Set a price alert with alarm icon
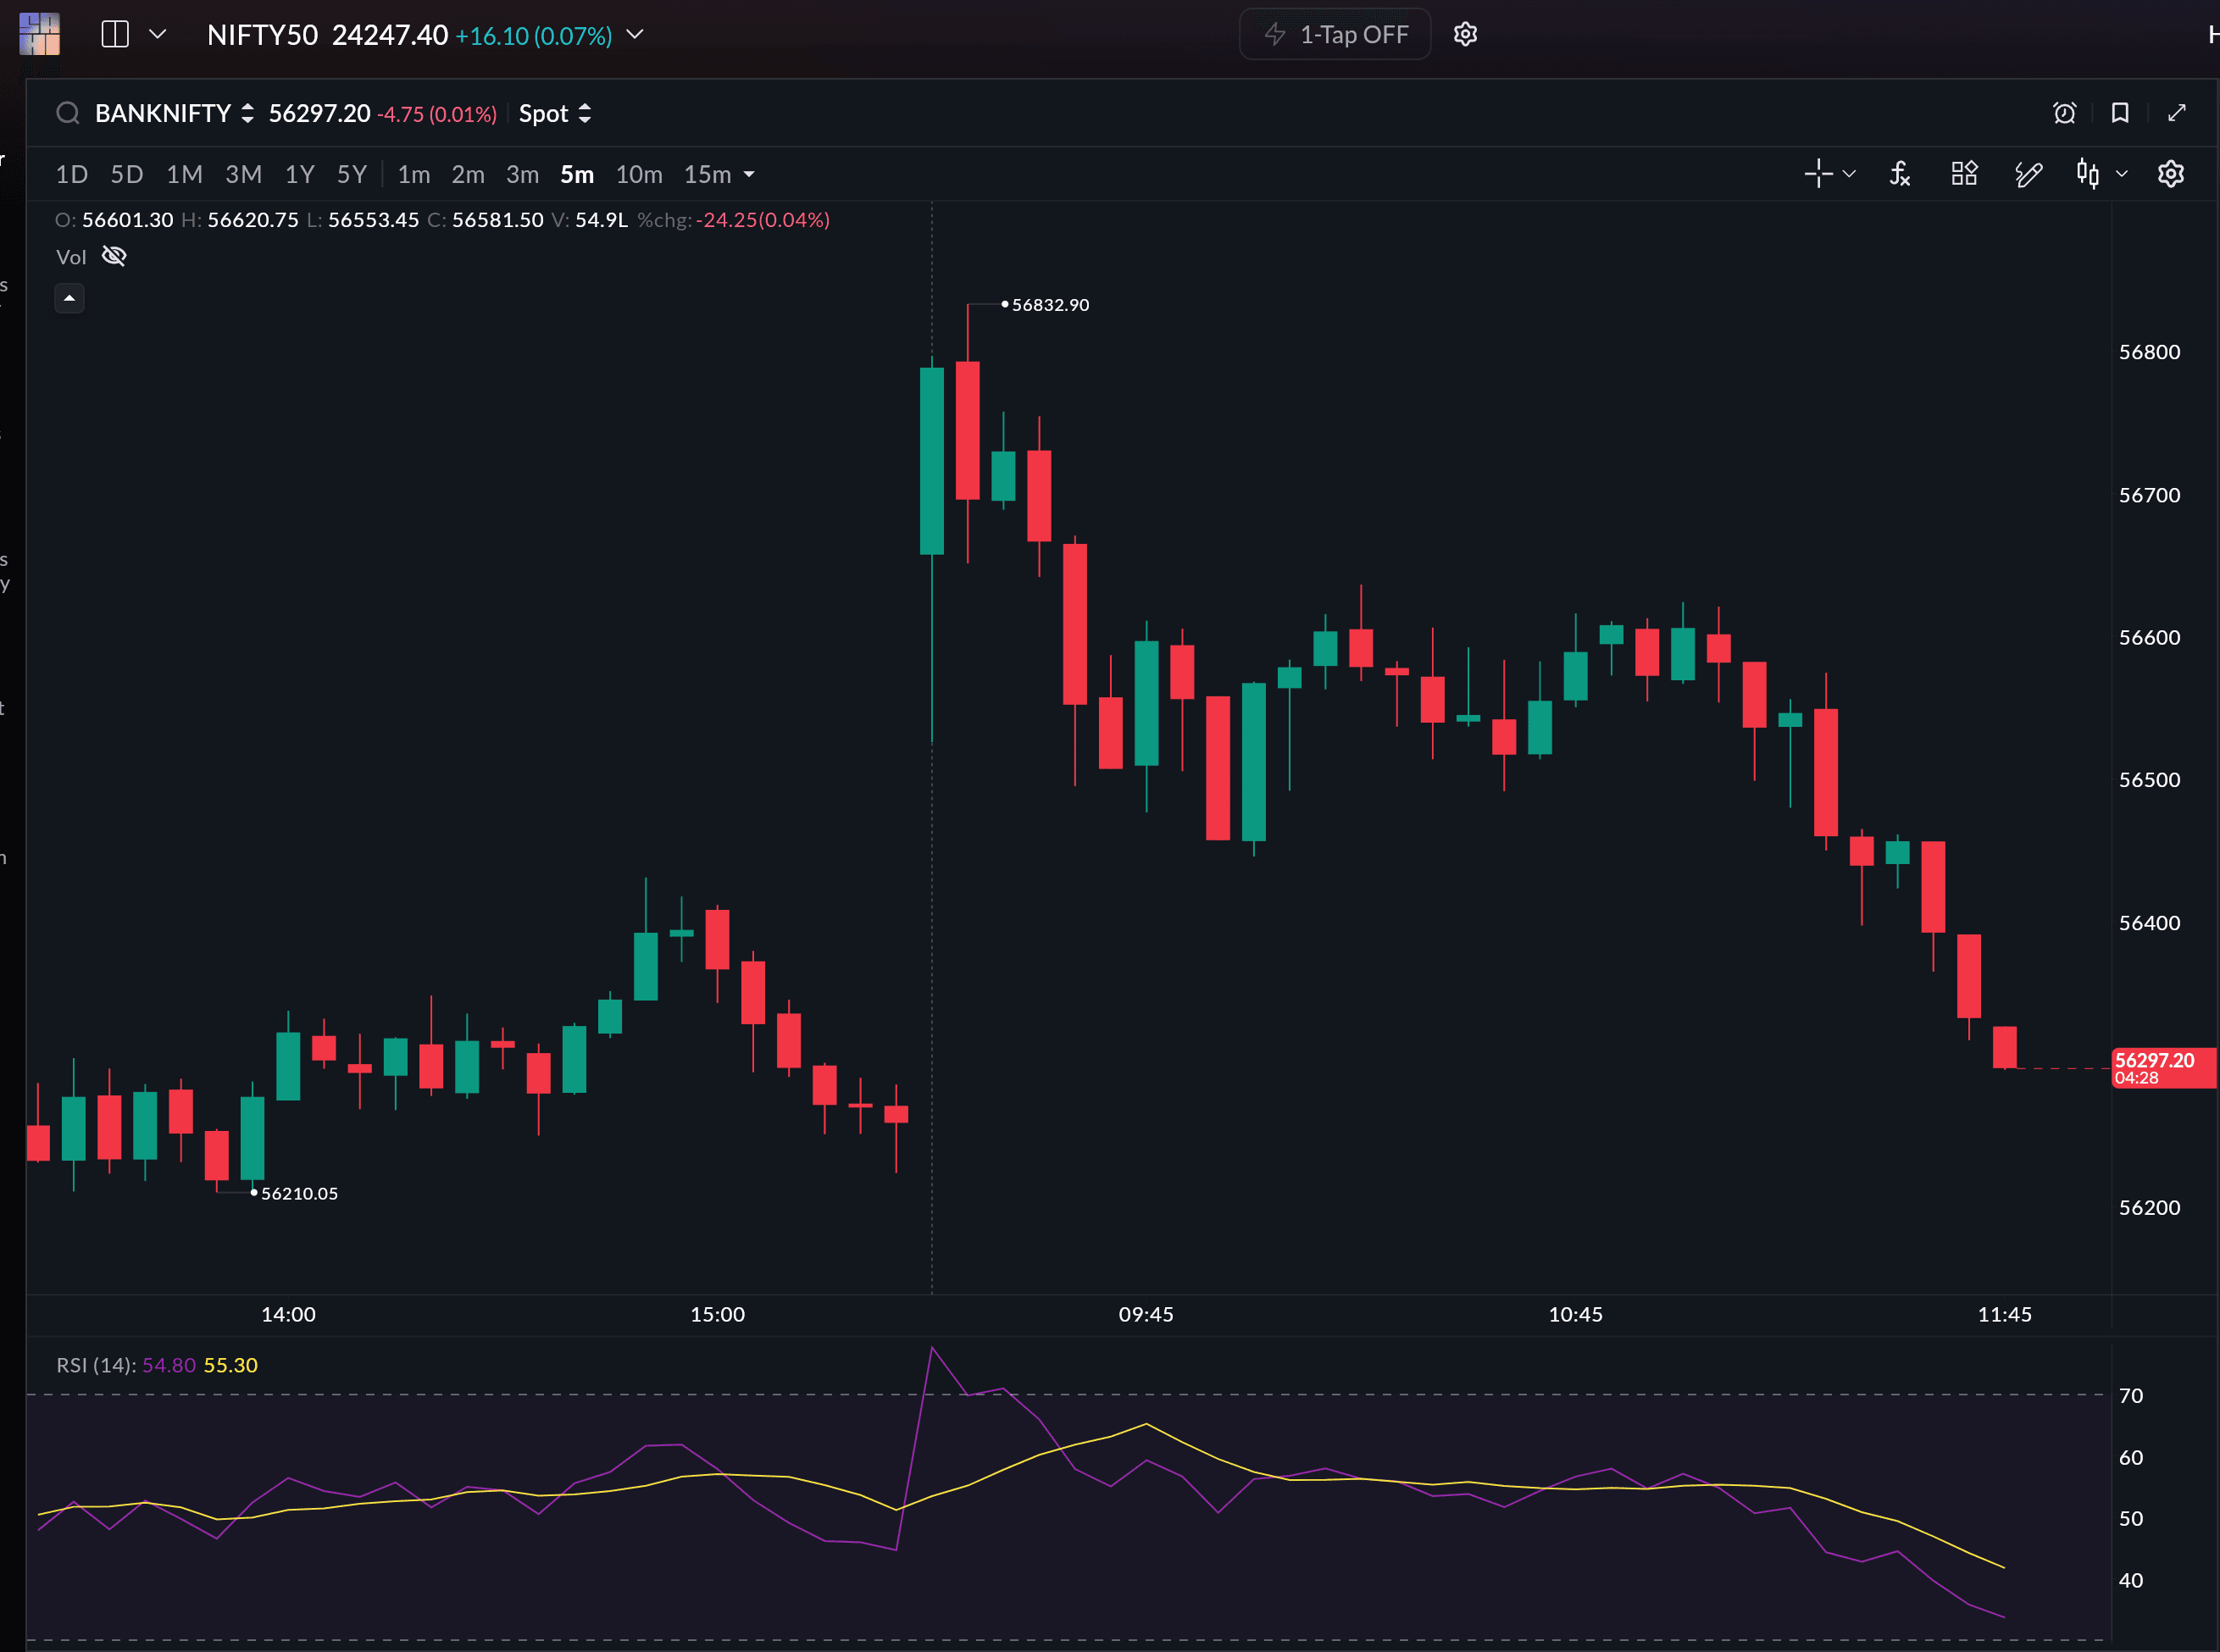The height and width of the screenshot is (1652, 2220). point(2064,113)
